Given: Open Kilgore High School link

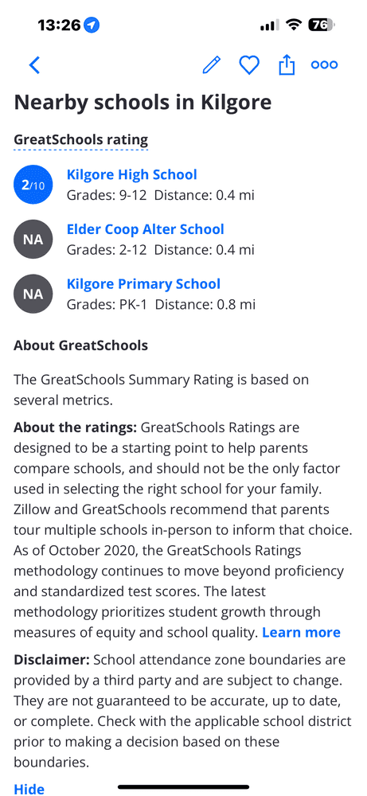Looking at the screenshot, I should 132,174.
